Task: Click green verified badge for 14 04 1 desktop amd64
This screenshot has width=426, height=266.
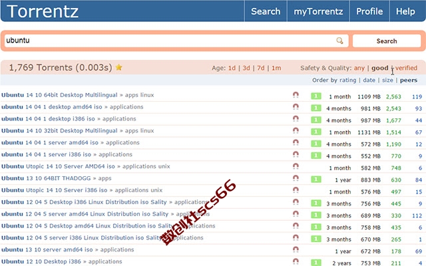Action: pos(316,108)
